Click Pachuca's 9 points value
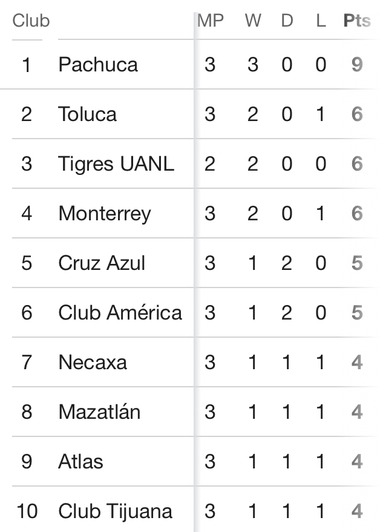380x532 pixels. point(357,65)
